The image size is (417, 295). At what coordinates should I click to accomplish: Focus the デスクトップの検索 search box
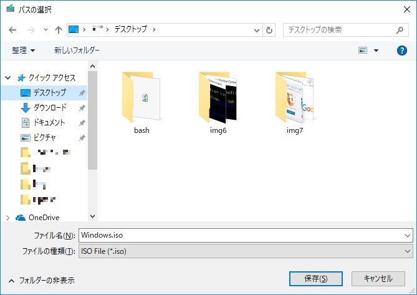[346, 30]
